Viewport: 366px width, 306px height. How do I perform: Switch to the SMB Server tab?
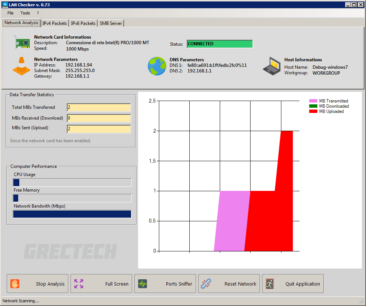[x=111, y=23]
